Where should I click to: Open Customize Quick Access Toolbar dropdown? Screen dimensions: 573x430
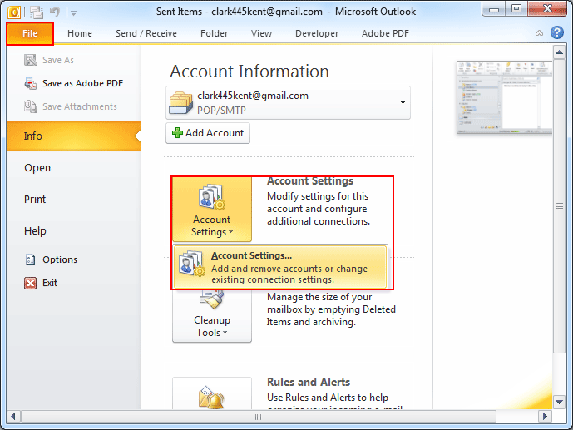(x=73, y=13)
